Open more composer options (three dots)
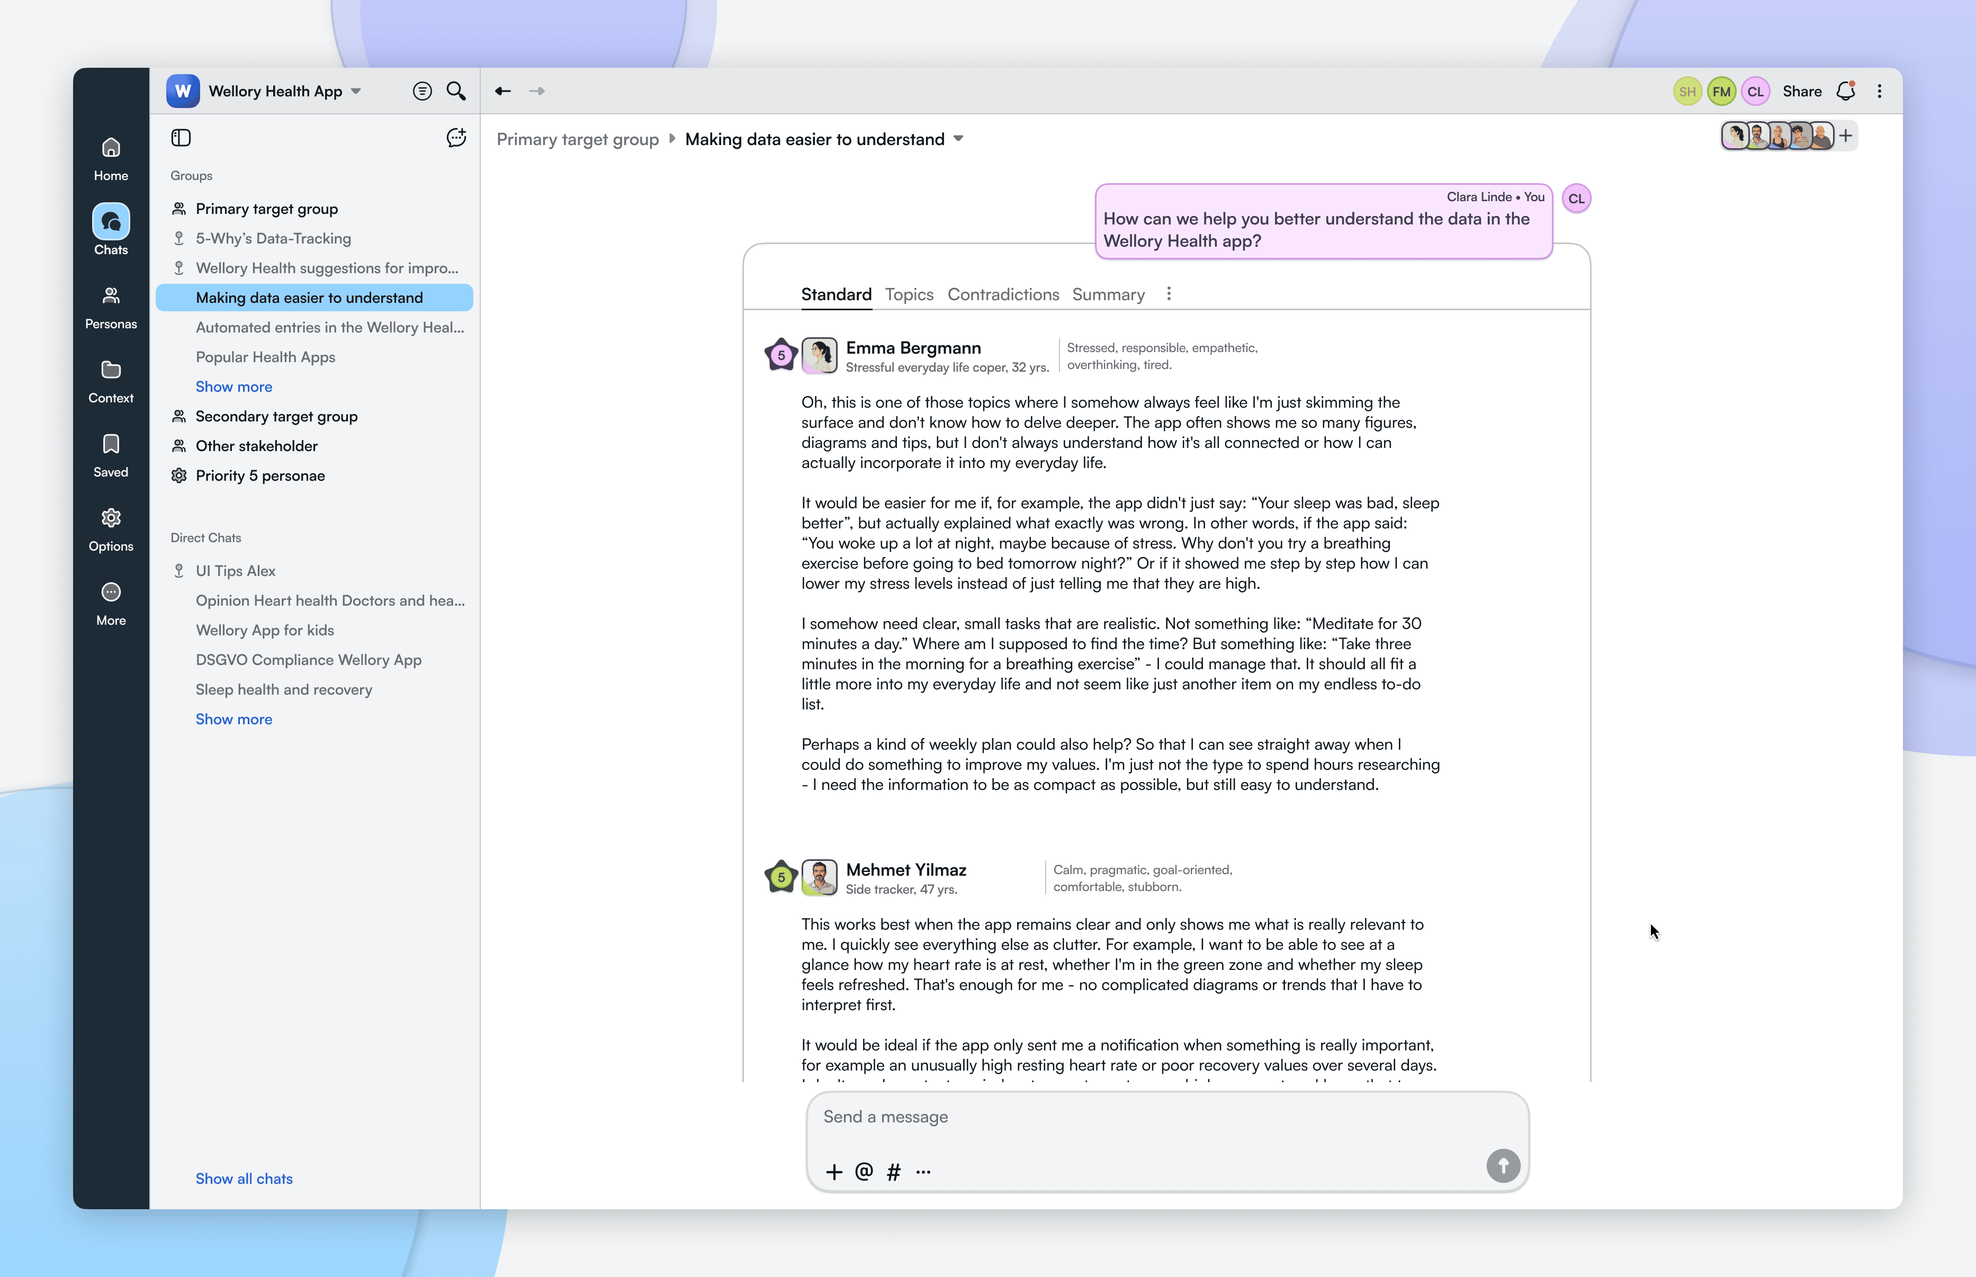 pyautogui.click(x=924, y=1172)
